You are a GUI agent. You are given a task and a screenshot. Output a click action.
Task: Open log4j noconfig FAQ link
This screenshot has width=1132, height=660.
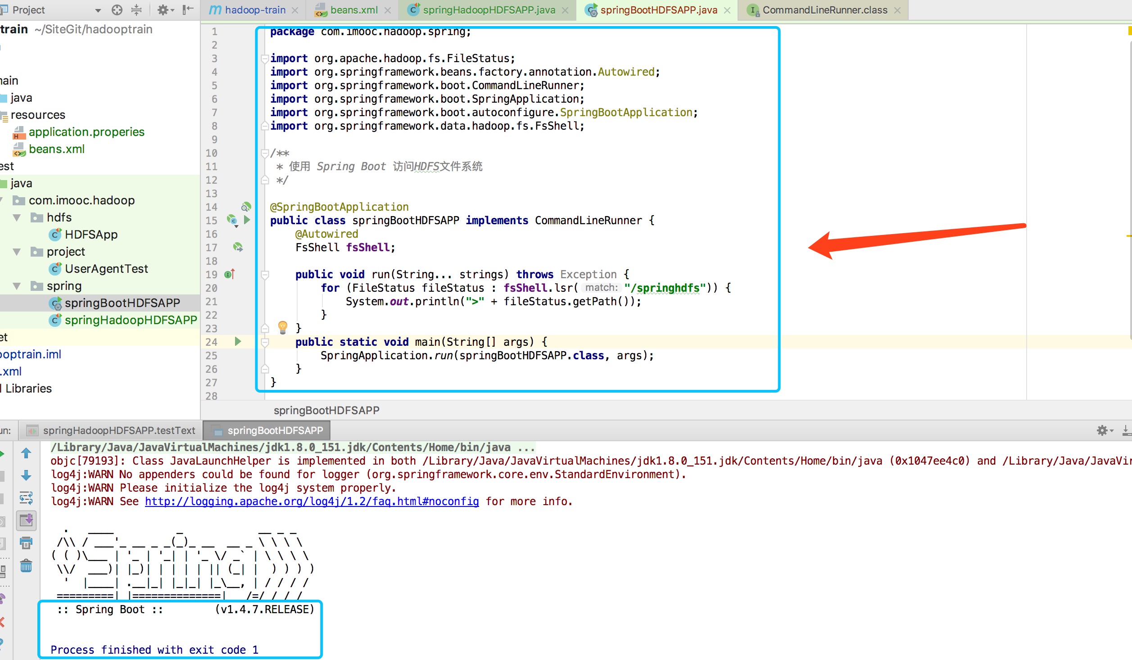[x=312, y=501]
